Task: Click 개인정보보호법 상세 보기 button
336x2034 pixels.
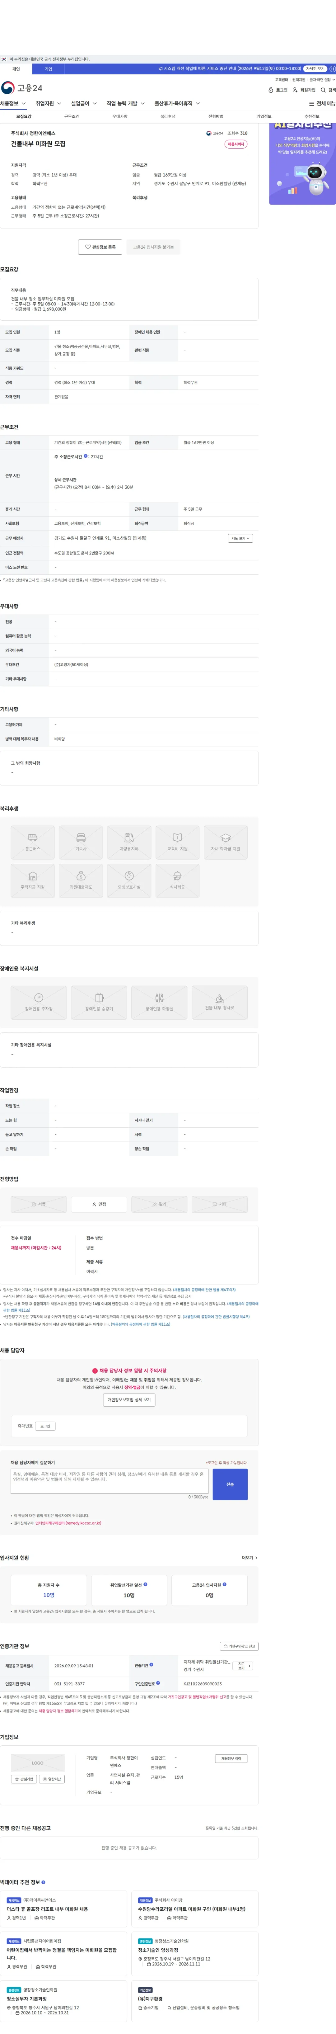Action: pos(129,1400)
